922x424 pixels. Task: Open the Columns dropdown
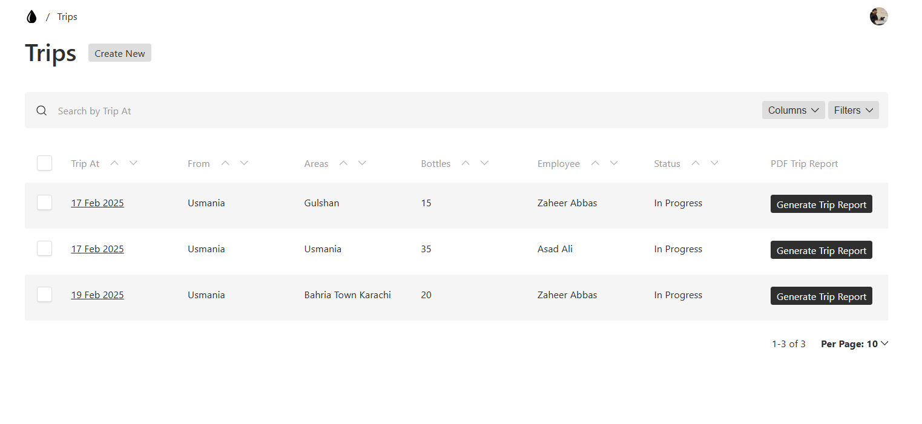[x=793, y=110]
